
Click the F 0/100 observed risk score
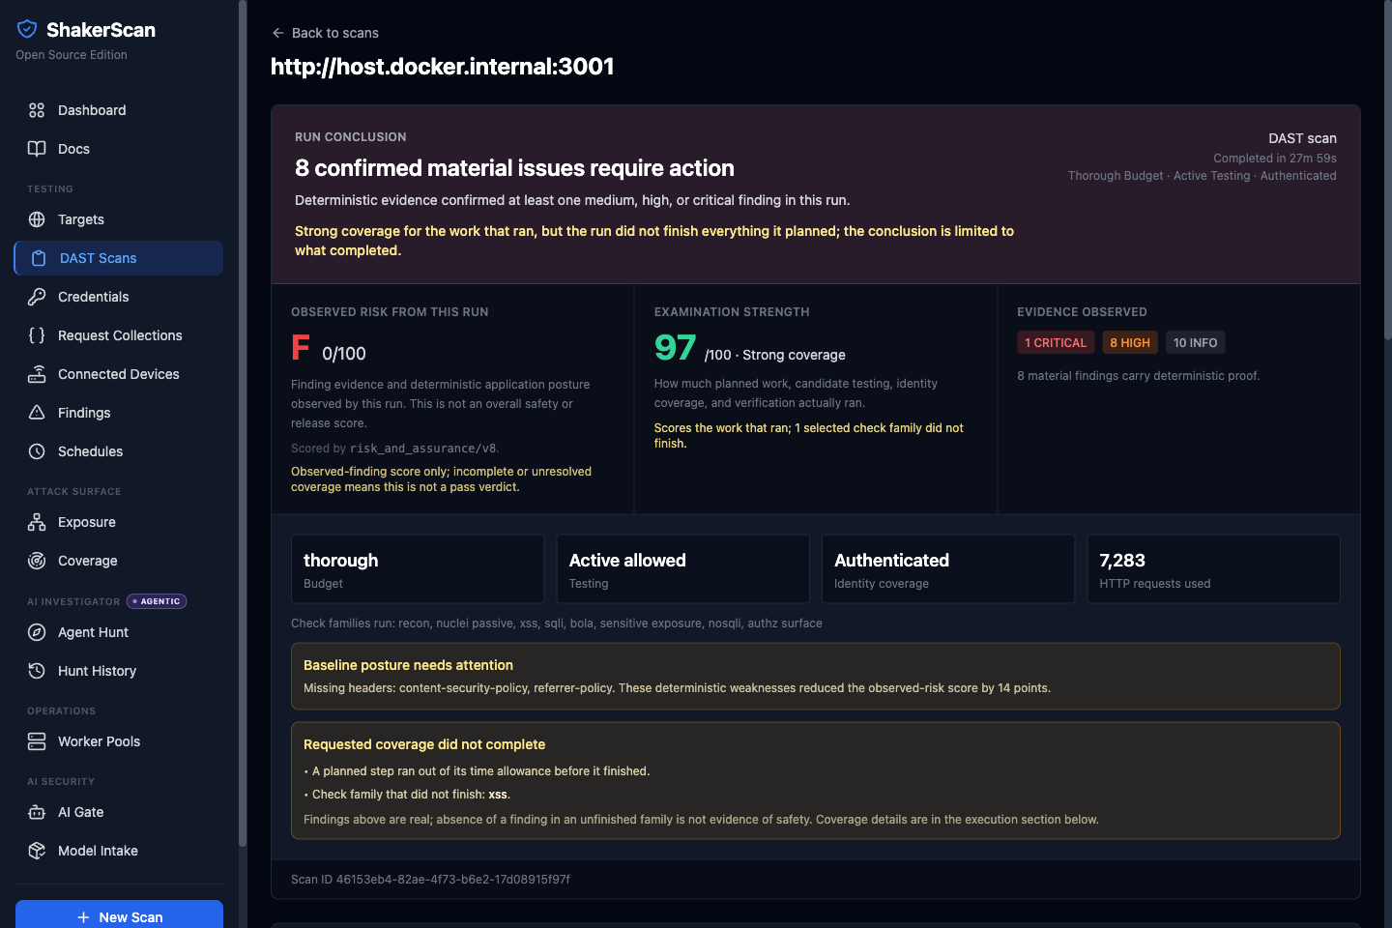point(329,348)
